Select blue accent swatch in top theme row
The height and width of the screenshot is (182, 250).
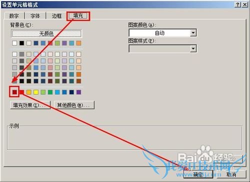pos(43,43)
